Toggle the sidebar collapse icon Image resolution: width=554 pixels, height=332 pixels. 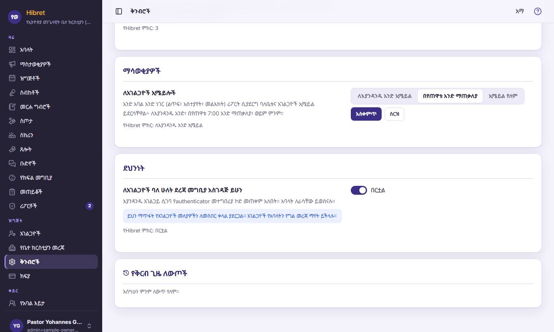(119, 11)
